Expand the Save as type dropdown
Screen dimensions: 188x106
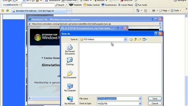(x=140, y=103)
